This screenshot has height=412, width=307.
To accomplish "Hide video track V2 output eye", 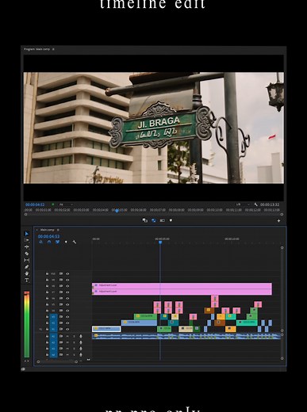I will pos(67,323).
